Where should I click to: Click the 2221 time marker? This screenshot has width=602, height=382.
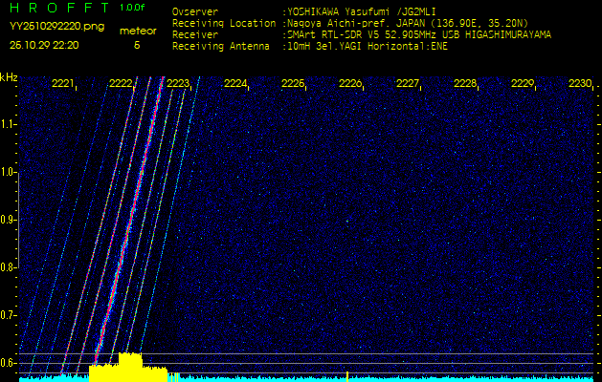tap(63, 84)
